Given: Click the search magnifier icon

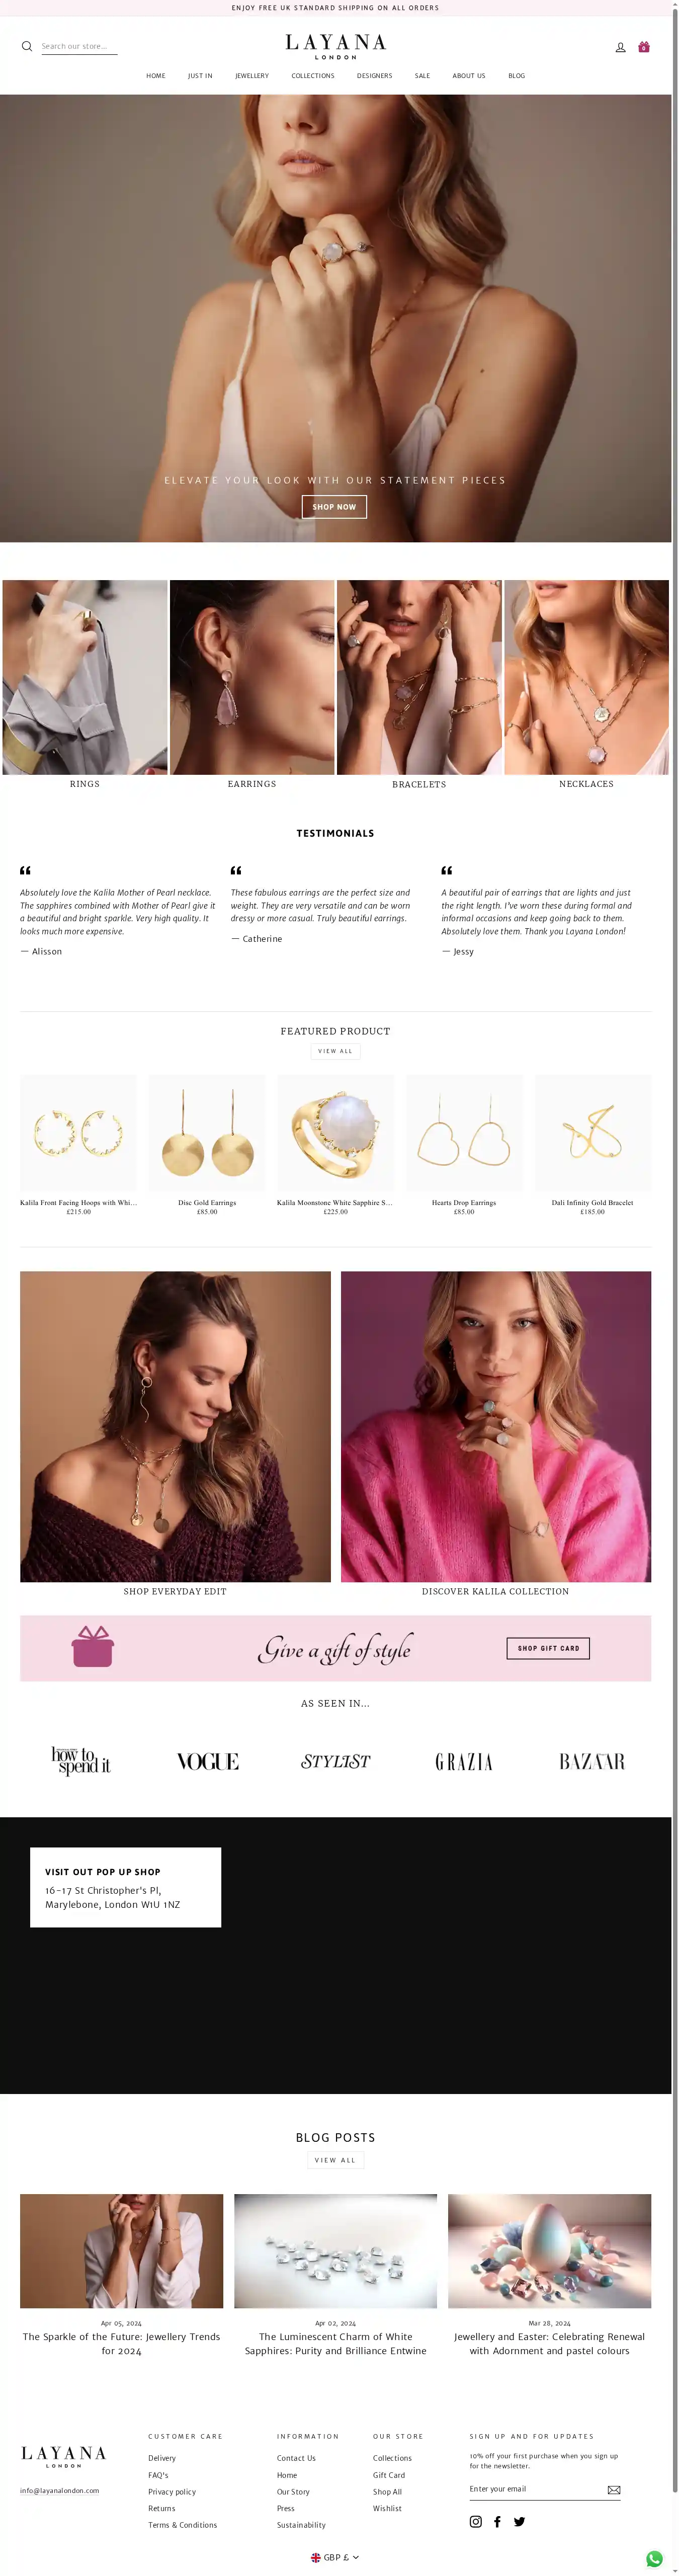Looking at the screenshot, I should (27, 46).
